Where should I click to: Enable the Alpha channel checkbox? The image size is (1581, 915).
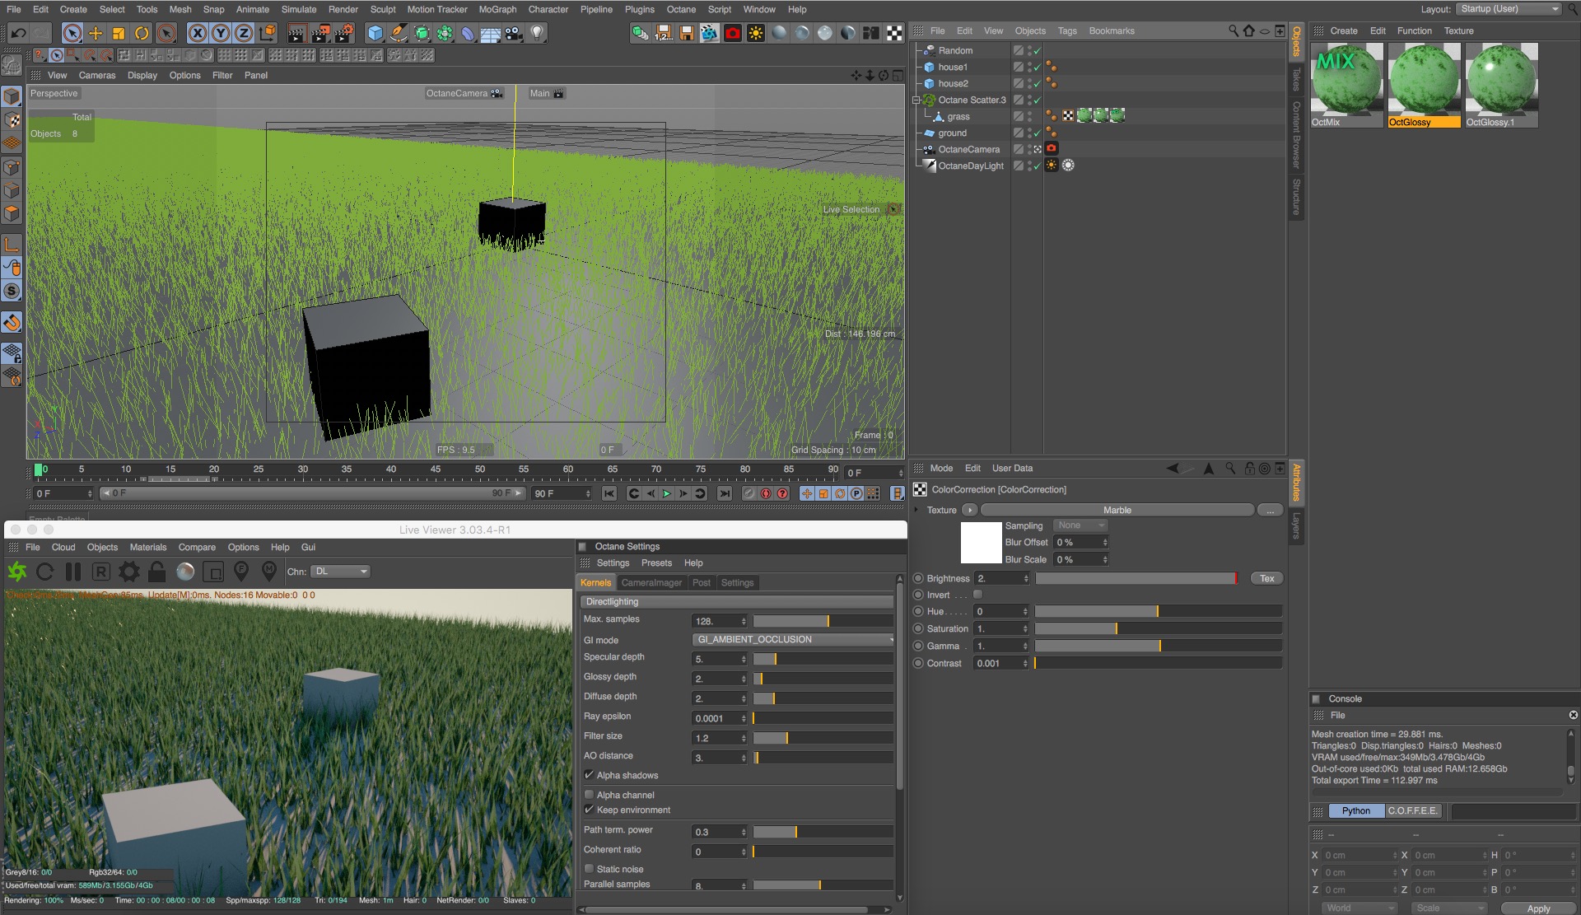589,795
